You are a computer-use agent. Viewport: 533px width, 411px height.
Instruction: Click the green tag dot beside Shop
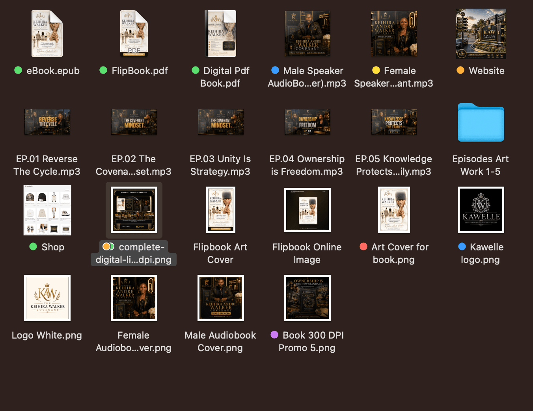click(x=33, y=246)
